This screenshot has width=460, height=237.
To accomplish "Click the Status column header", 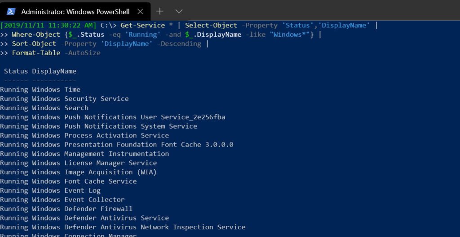I will (x=16, y=71).
